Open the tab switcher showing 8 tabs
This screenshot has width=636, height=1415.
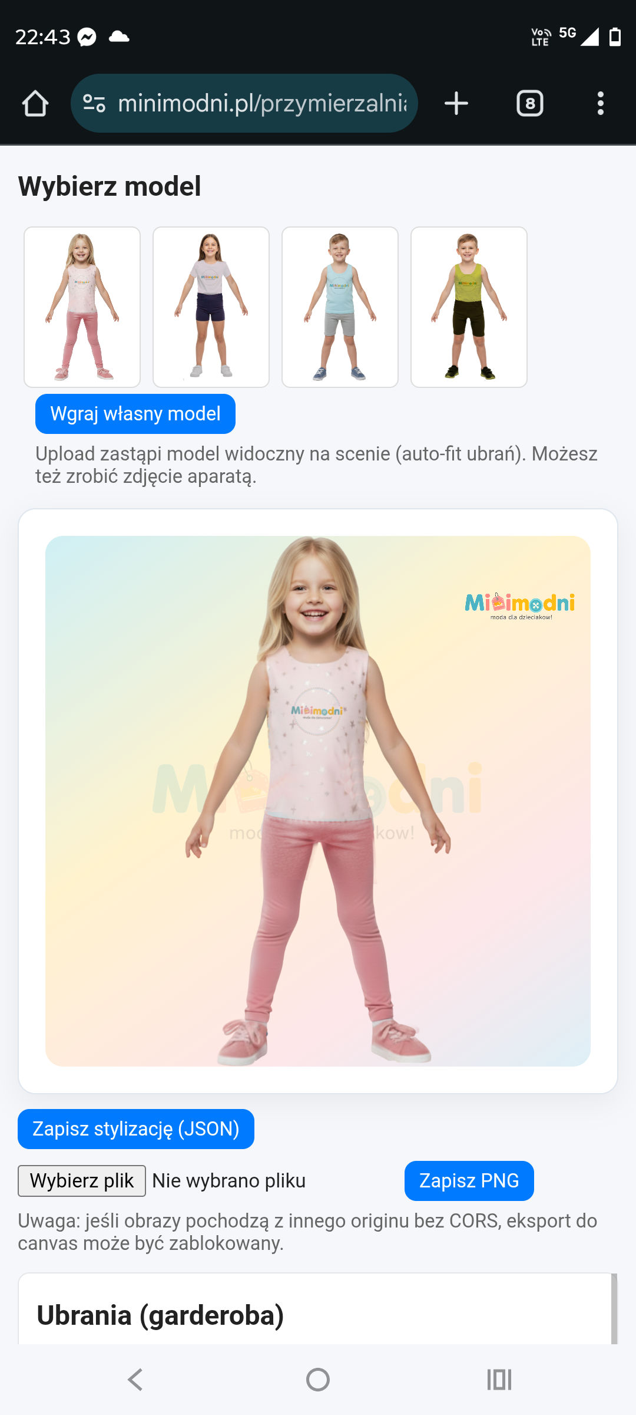[x=530, y=103]
